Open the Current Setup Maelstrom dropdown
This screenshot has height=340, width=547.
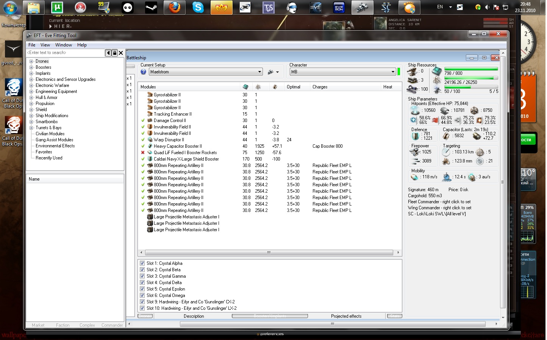pyautogui.click(x=259, y=72)
